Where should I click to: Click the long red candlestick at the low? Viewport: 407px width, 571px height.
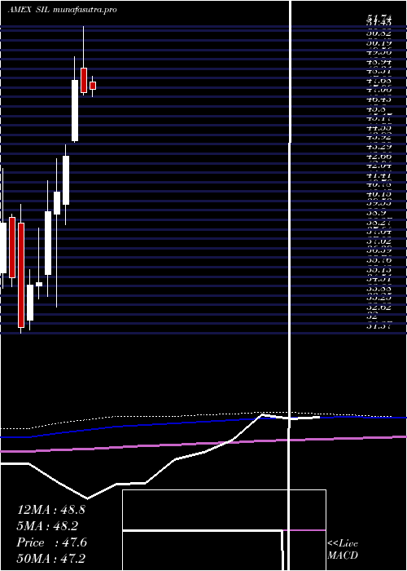21,275
